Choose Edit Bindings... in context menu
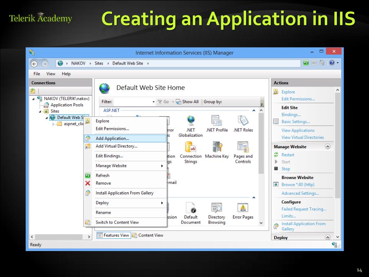 tap(125, 156)
